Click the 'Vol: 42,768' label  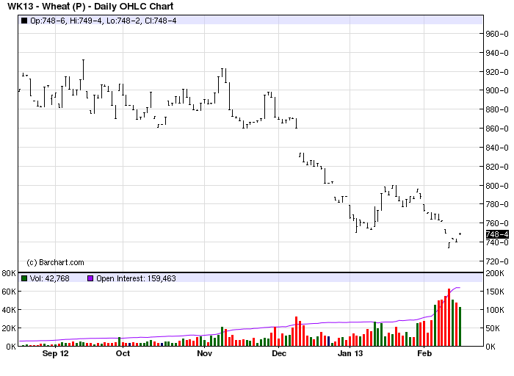click(49, 278)
